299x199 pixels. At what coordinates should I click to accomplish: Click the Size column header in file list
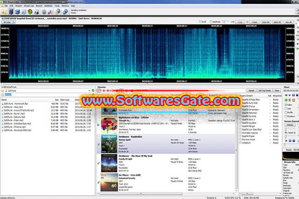click(56, 100)
